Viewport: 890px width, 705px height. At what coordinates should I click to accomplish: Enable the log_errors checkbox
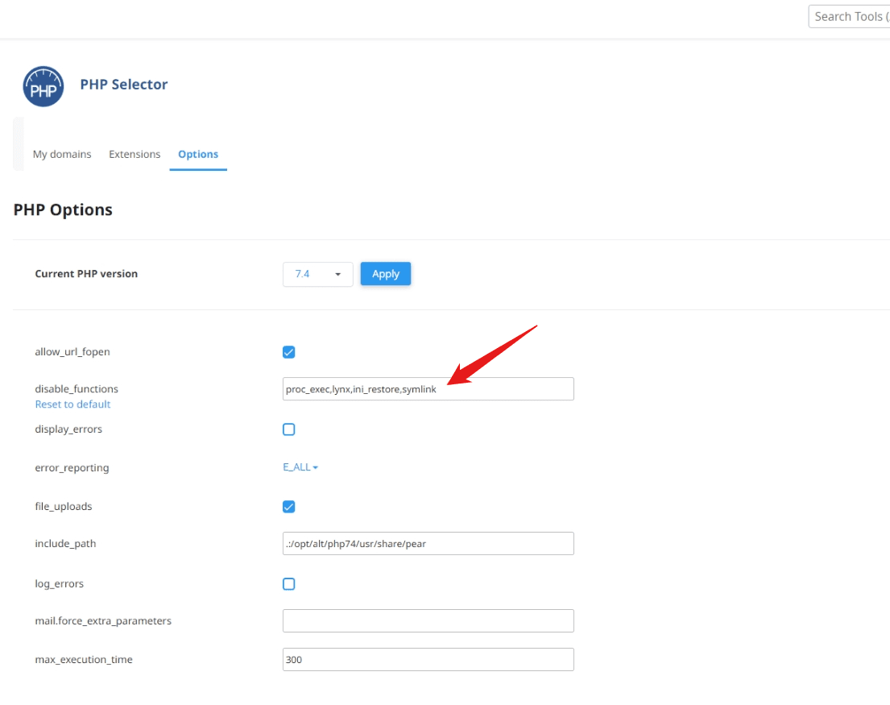(x=288, y=583)
